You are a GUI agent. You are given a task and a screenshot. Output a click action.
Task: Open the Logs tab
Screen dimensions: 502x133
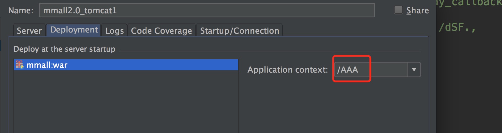click(114, 31)
